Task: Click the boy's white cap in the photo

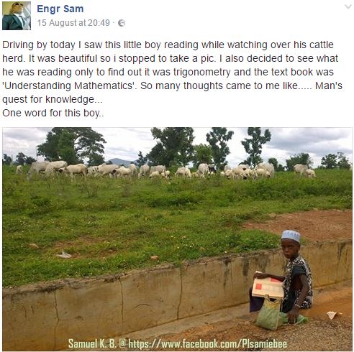Action: [291, 236]
